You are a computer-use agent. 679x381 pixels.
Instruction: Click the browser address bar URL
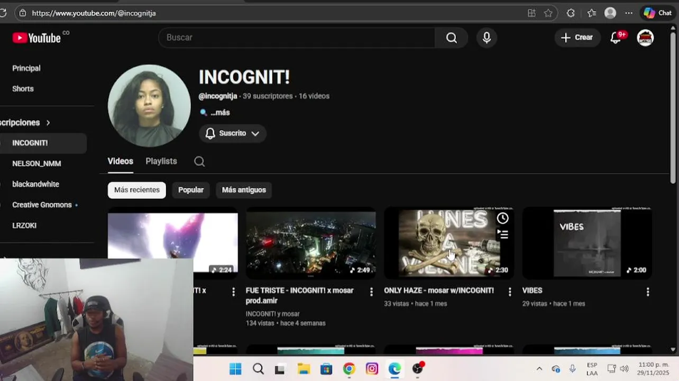tap(94, 13)
